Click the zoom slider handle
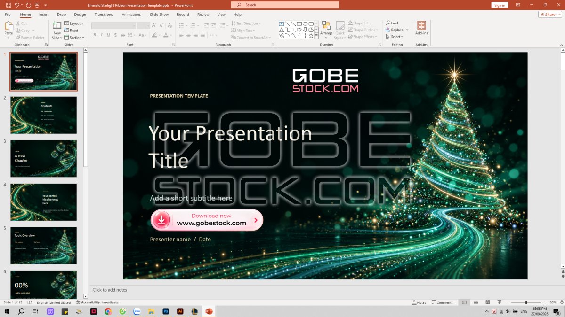565x317 pixels. coord(526,302)
